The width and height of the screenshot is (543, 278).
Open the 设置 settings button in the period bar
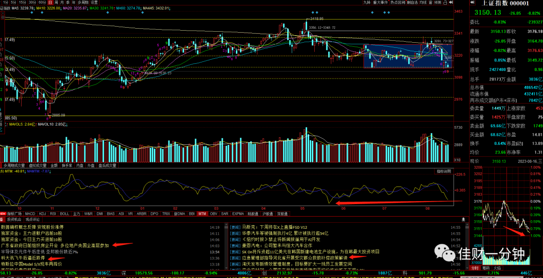click(x=94, y=3)
